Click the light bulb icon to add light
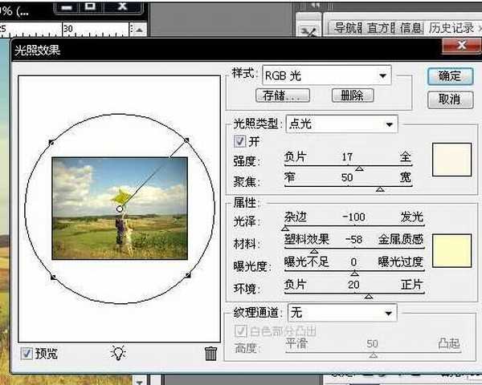Viewport: 482px width, 385px height. click(x=119, y=353)
